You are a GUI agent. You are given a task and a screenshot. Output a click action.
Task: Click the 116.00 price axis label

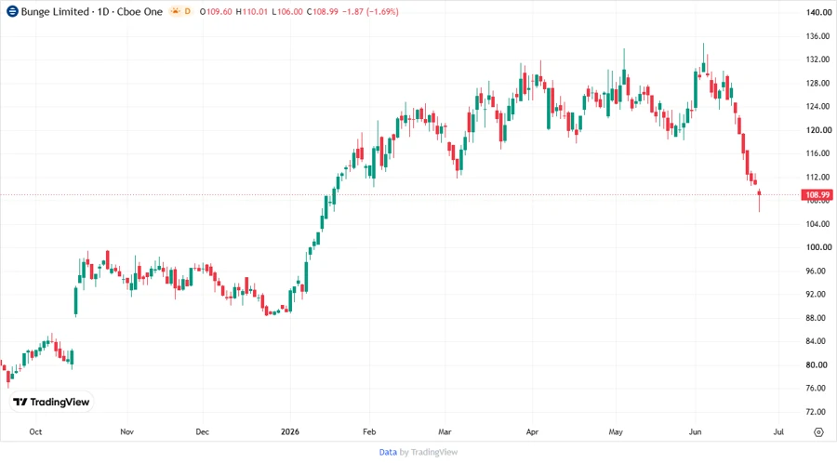click(x=818, y=153)
